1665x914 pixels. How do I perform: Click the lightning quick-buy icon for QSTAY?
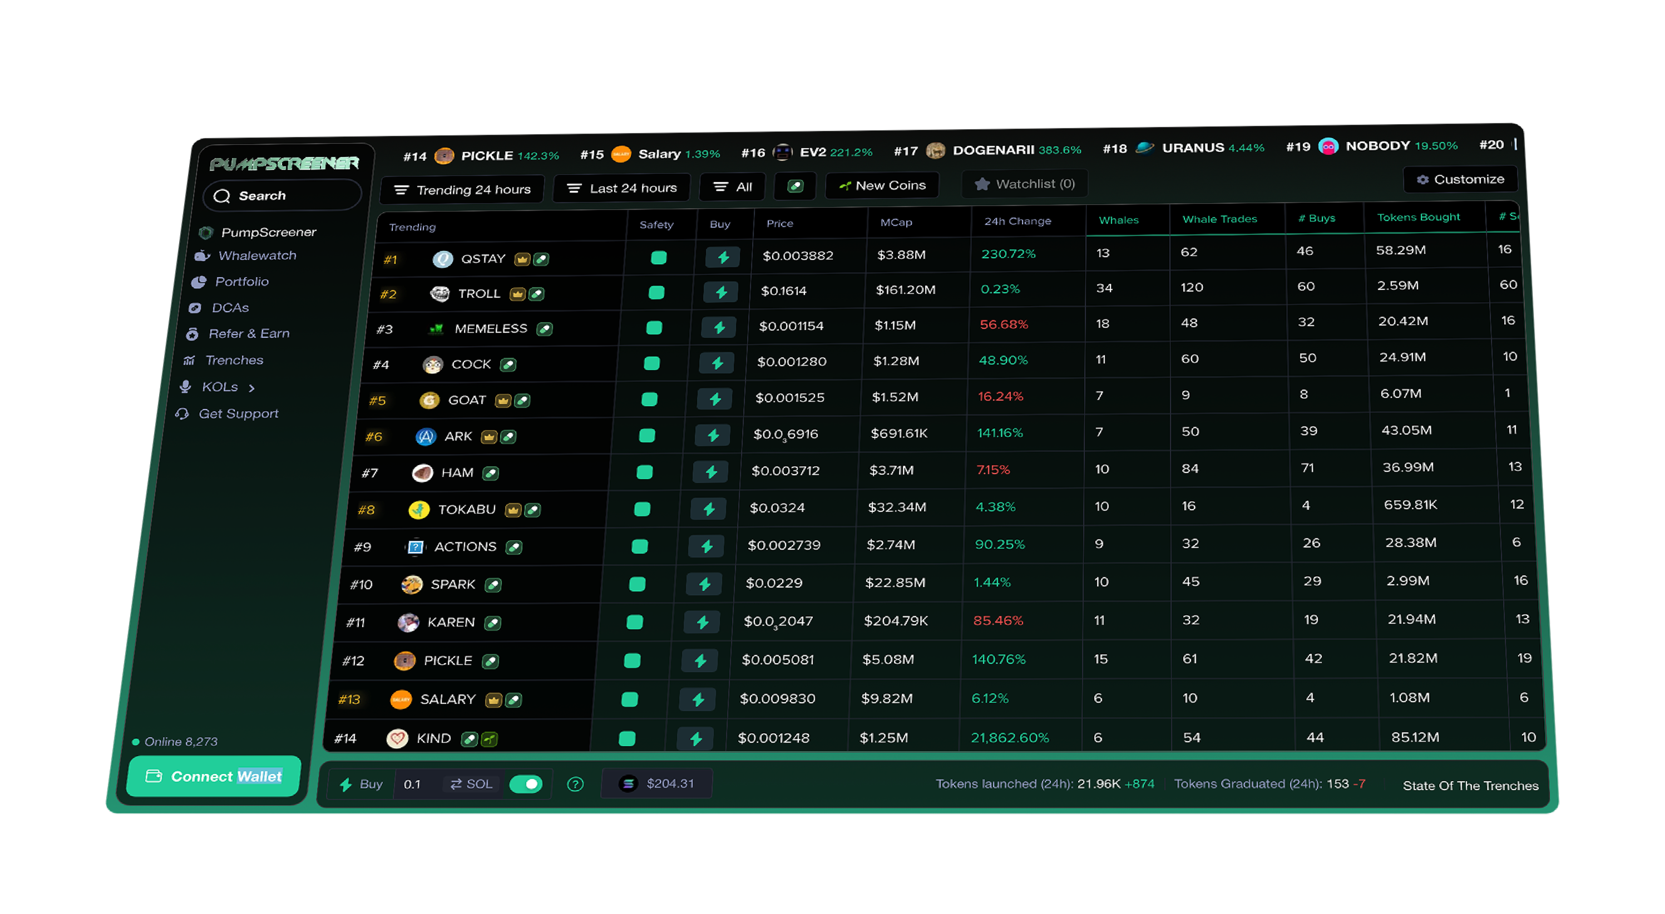[723, 257]
